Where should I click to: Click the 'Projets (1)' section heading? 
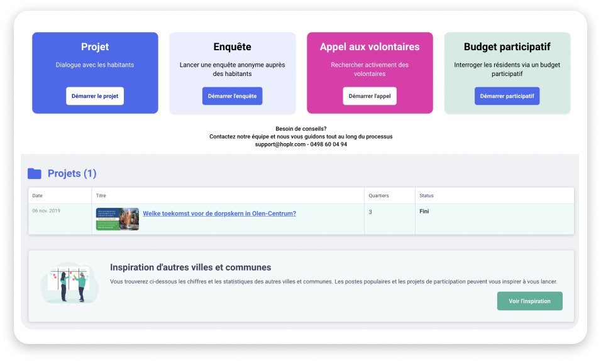[x=72, y=173]
